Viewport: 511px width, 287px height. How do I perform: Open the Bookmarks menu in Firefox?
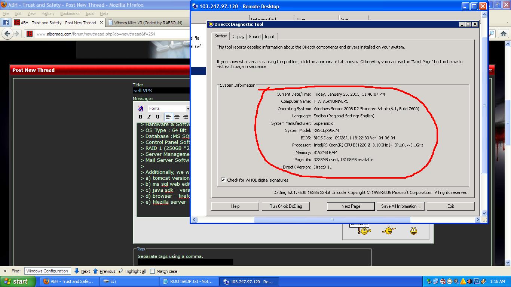[x=70, y=13]
